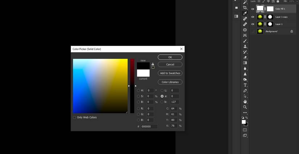Screen dimensions: 299x154
Task: Click the current white color swatch
Action: click(x=143, y=73)
